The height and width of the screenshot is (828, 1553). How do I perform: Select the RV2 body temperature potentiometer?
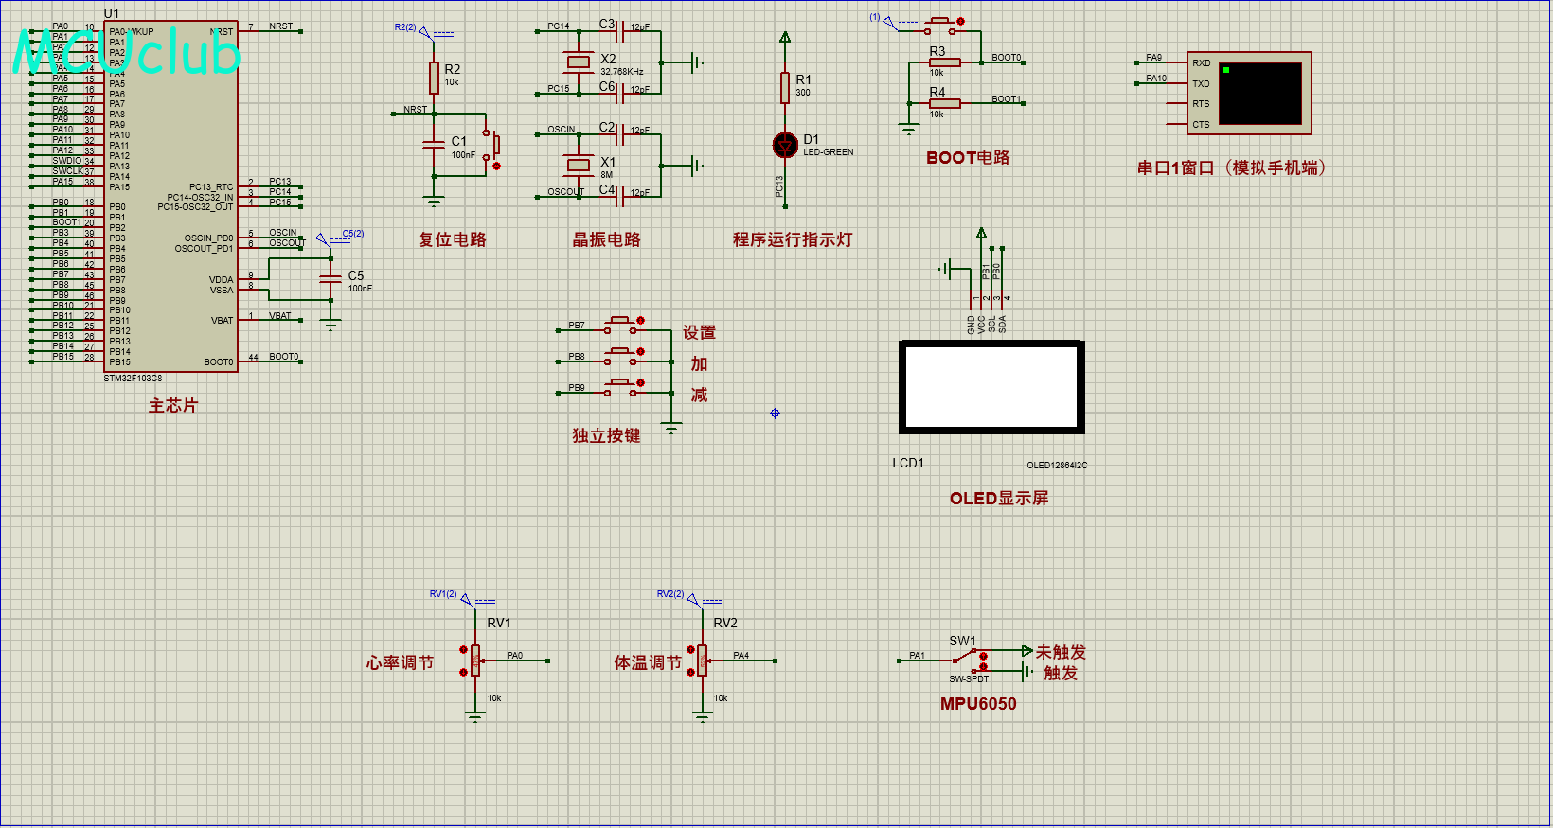(702, 660)
